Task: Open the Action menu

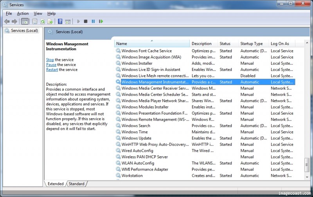Action: pos(23,13)
